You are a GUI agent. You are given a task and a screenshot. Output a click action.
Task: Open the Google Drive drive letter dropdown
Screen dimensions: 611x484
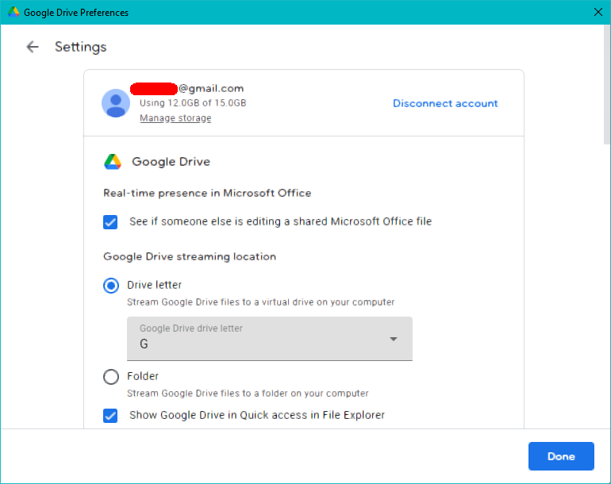[x=270, y=339]
